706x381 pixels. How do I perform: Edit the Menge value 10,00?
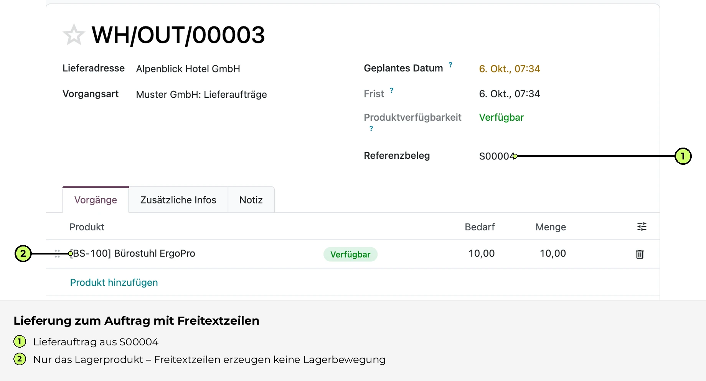553,254
